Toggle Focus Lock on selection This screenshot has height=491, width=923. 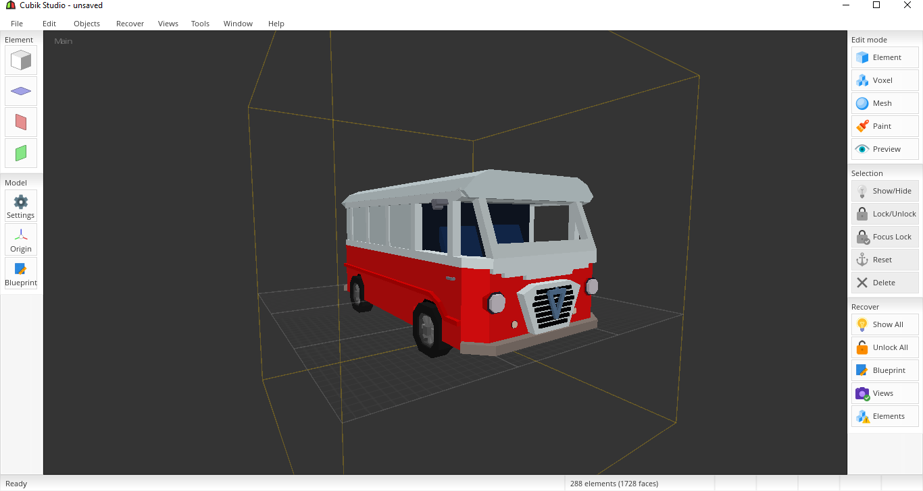tap(884, 237)
